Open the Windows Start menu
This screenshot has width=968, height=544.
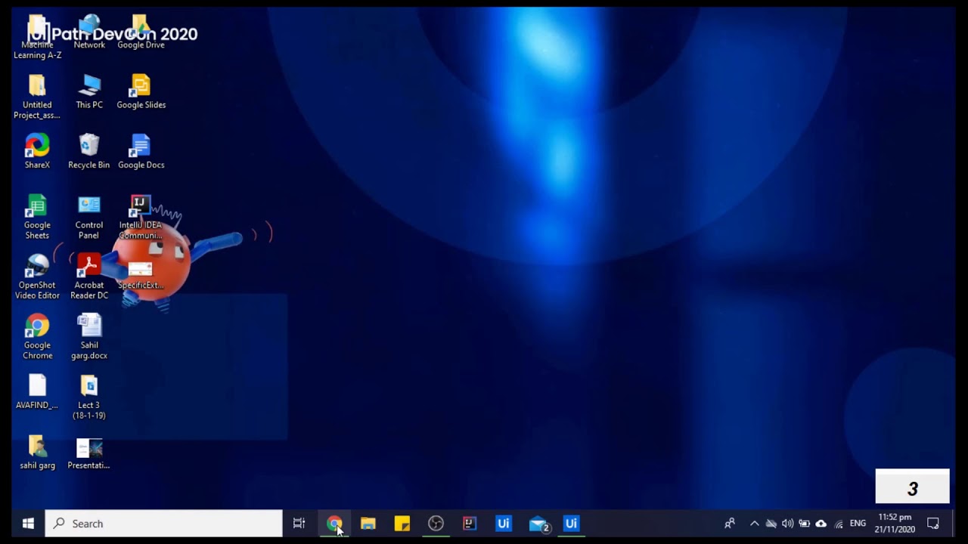click(28, 524)
